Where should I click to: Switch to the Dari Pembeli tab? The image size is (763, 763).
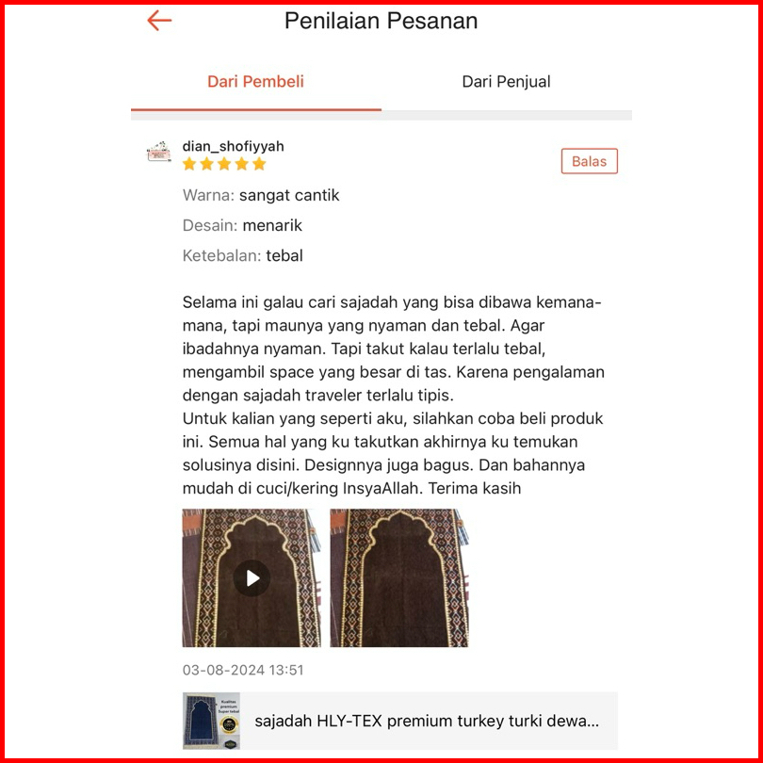pos(256,82)
